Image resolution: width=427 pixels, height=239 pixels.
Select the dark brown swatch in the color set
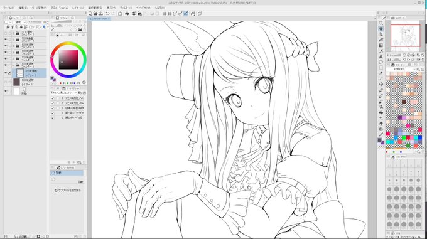(404, 102)
